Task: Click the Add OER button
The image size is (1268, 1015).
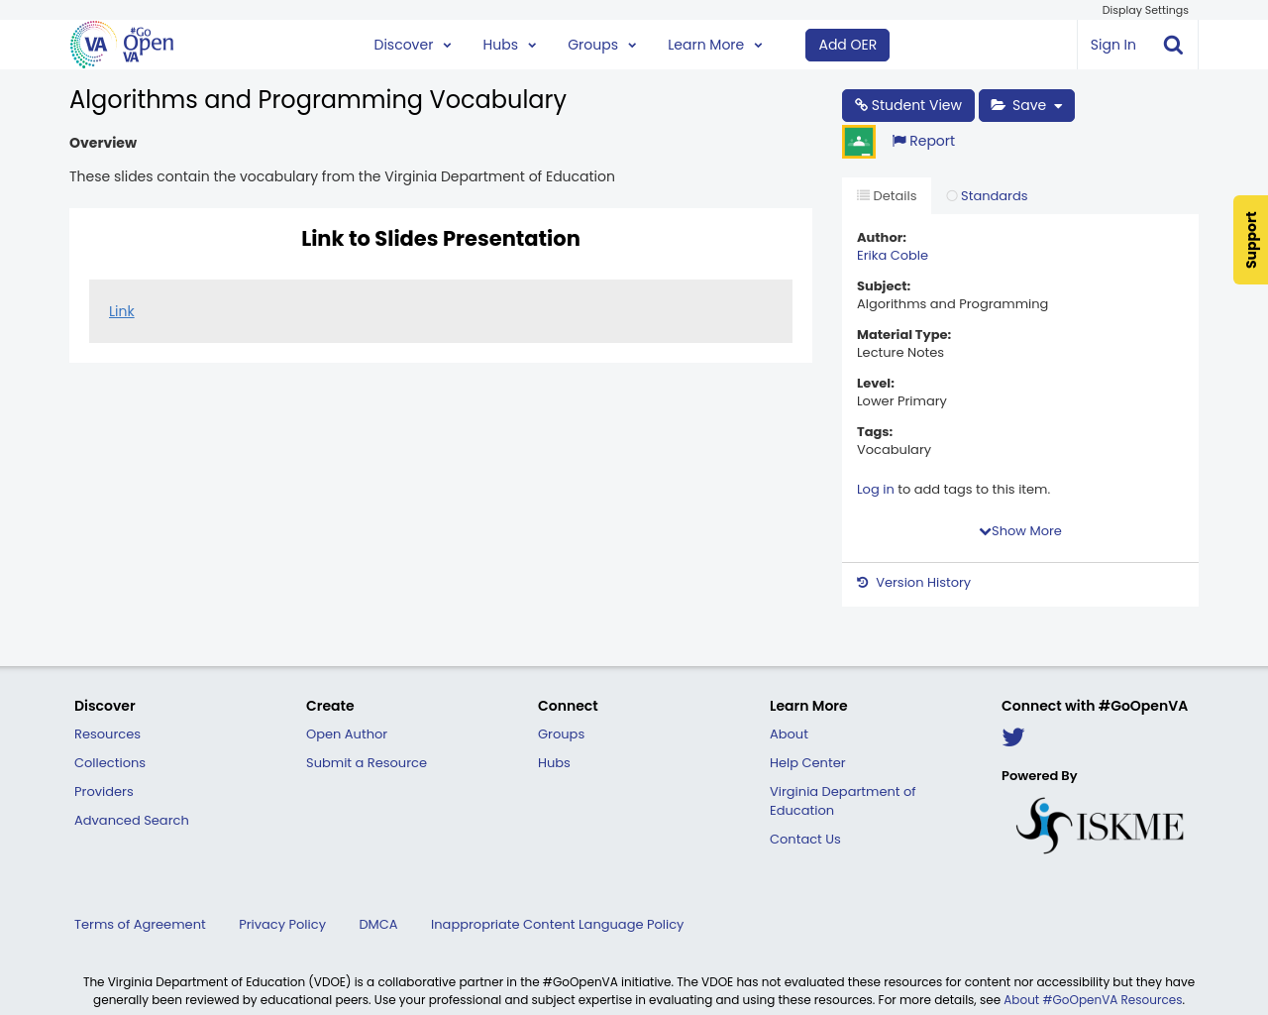Action: [x=847, y=45]
